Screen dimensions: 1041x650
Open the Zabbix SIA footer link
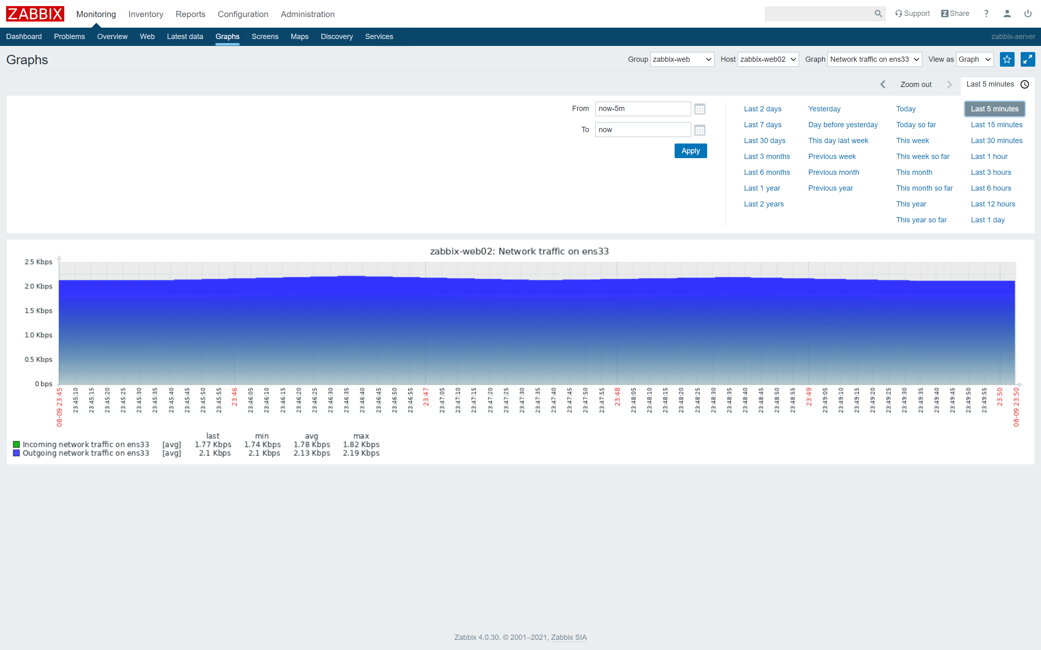click(x=568, y=637)
